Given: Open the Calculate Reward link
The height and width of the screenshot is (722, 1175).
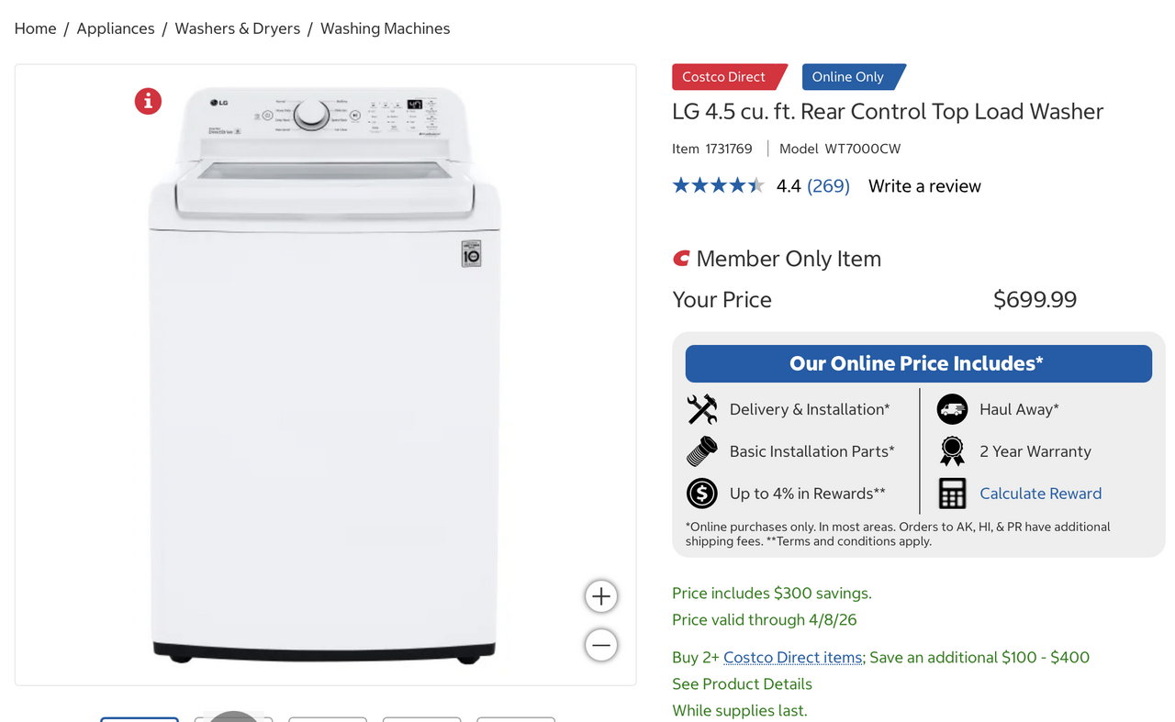Looking at the screenshot, I should 1040,494.
